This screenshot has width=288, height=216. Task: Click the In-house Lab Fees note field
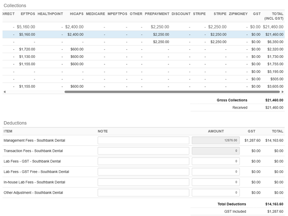click(143, 182)
